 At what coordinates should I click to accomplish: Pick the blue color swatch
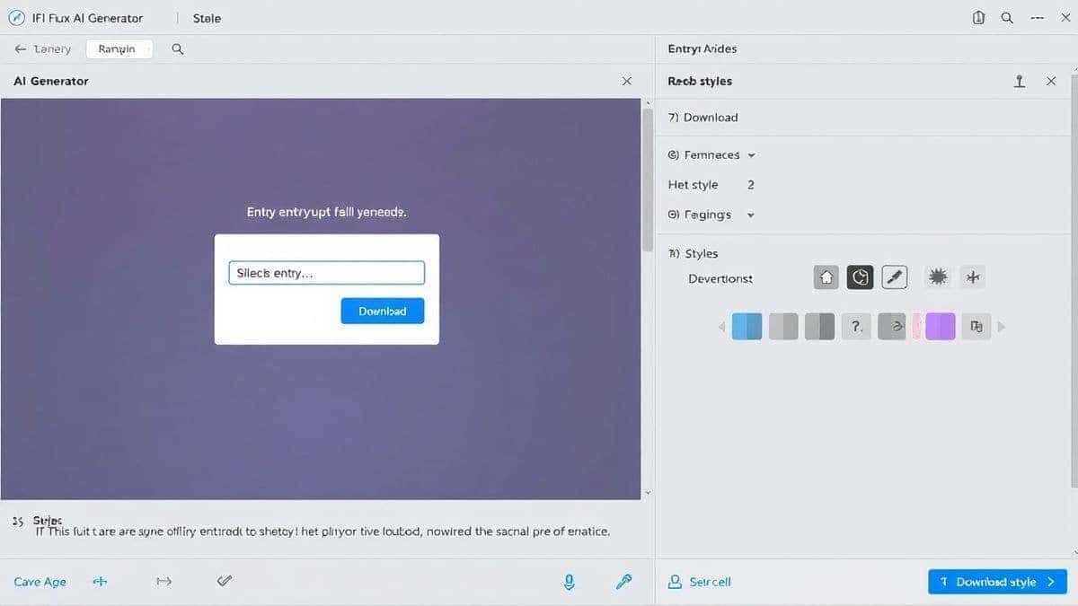coord(747,327)
